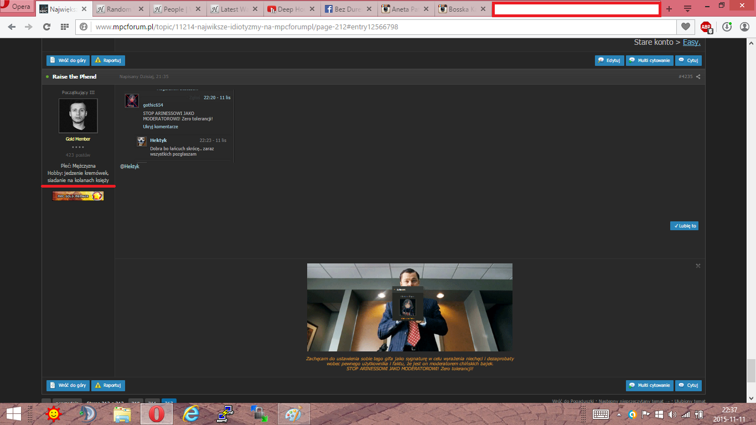Click the taskbar clock showing 22:37
Screen dimensions: 756x425
[729, 414]
